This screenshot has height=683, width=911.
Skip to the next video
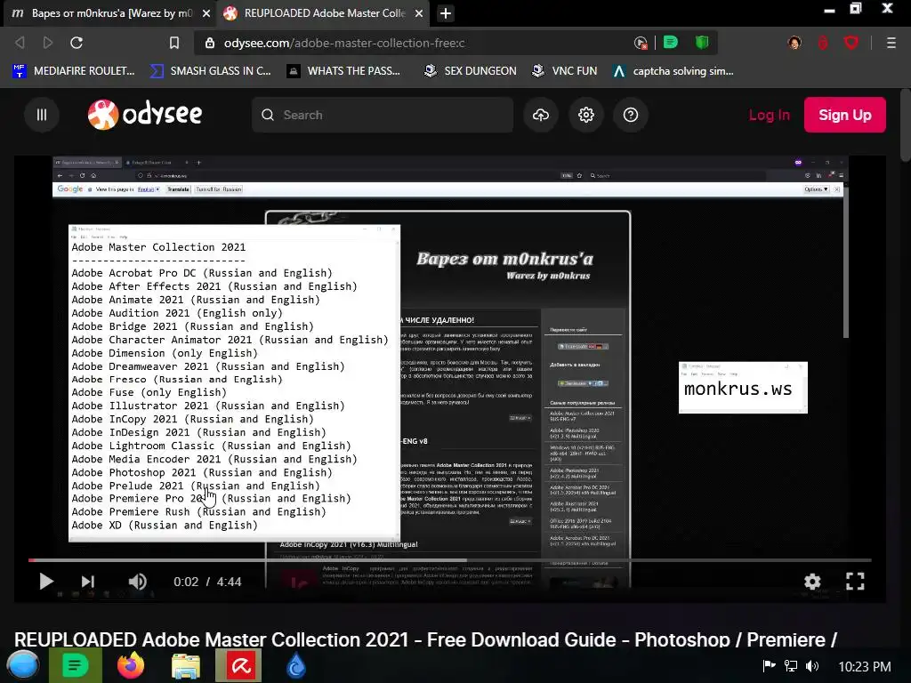click(88, 582)
